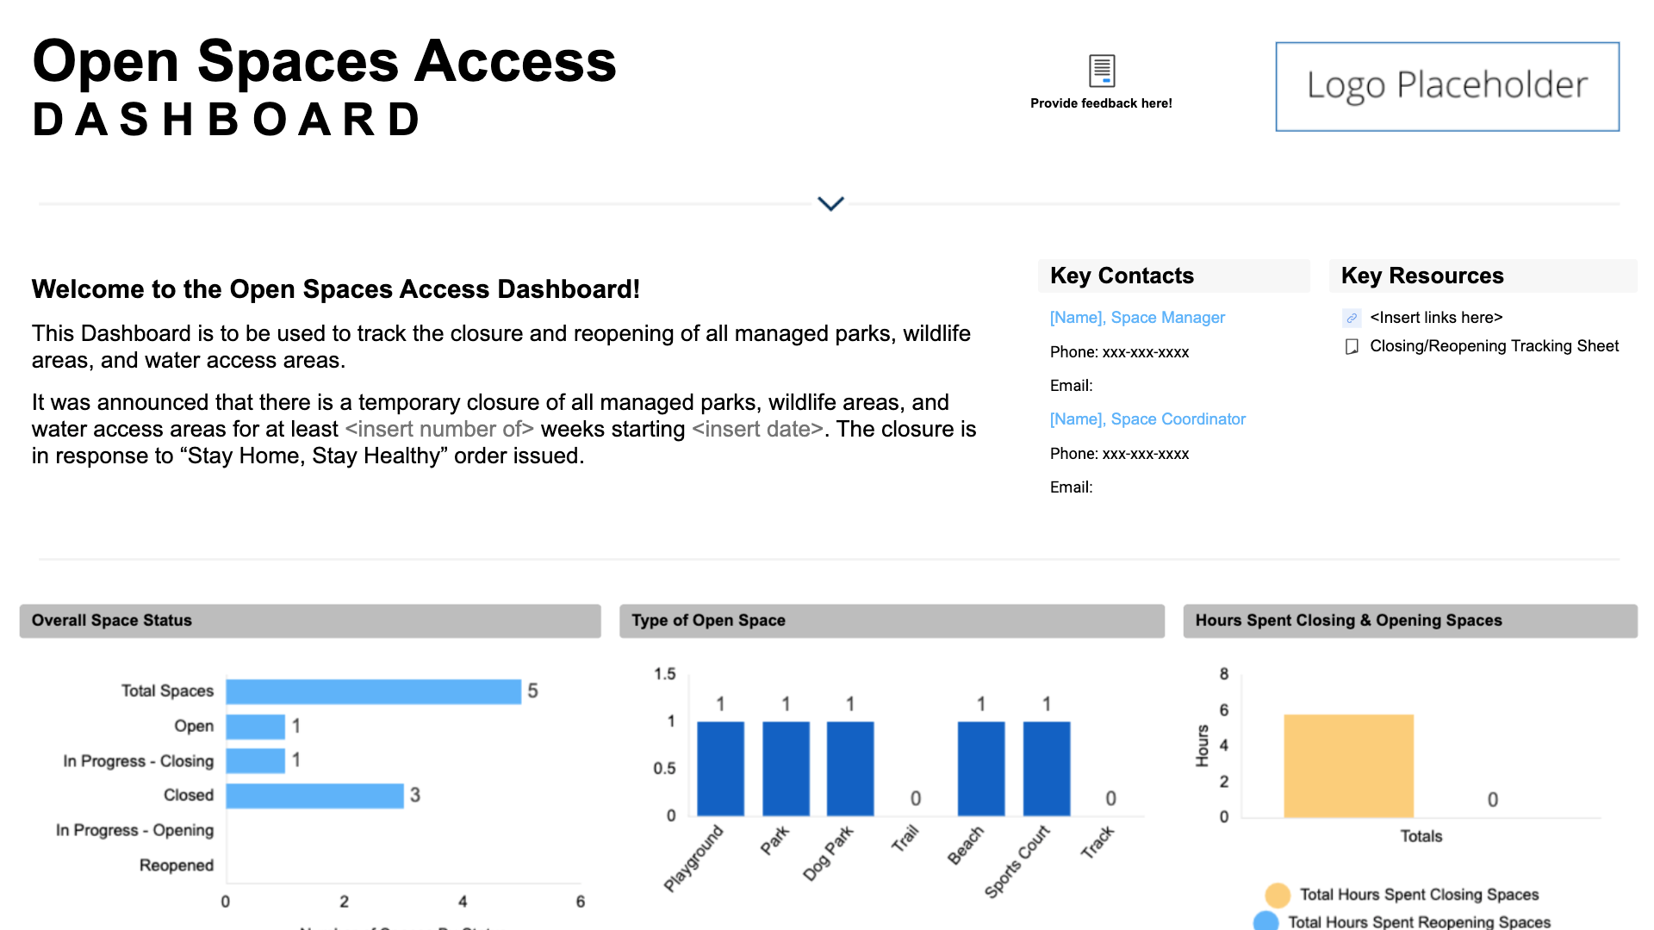
Task: Open the feedback form document icon
Action: click(x=1102, y=71)
